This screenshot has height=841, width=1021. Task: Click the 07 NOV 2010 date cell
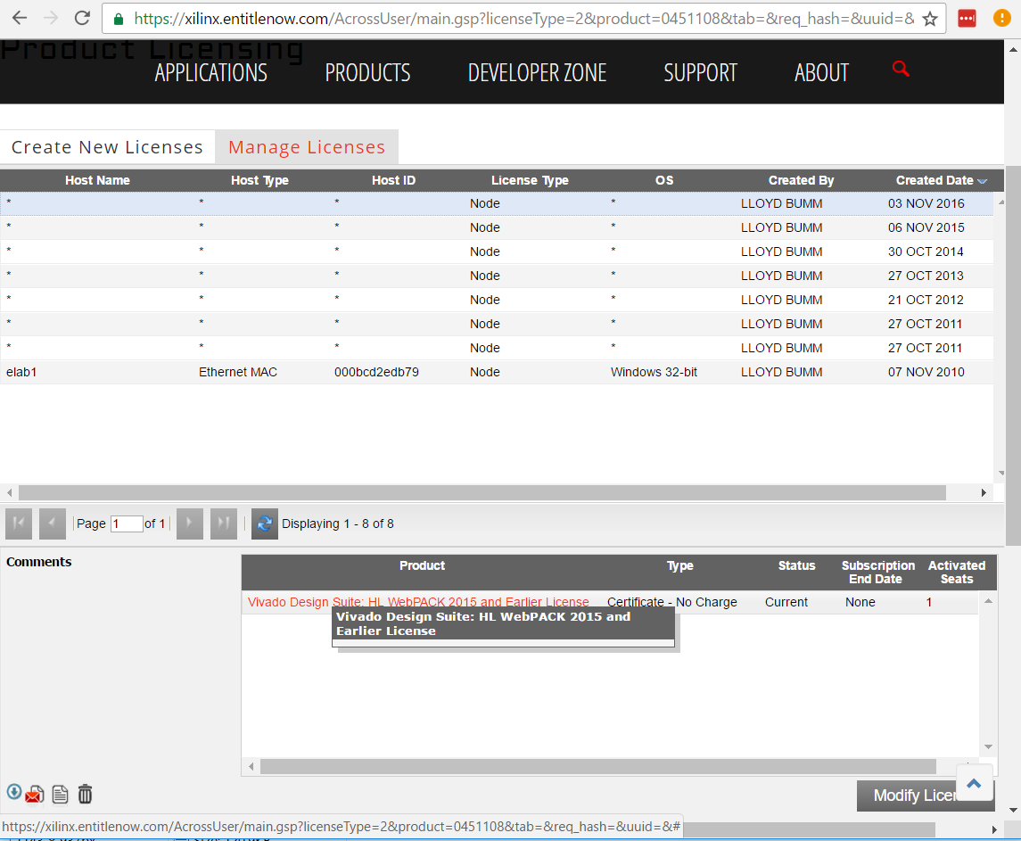pyautogui.click(x=926, y=372)
